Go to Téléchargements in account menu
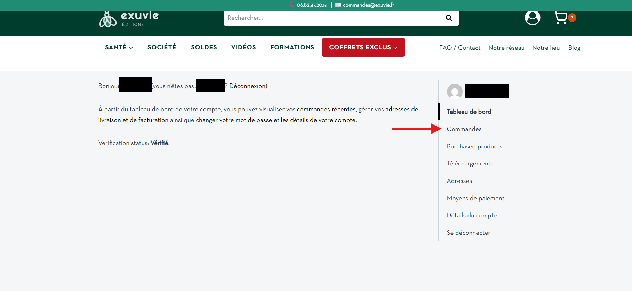 470,163
